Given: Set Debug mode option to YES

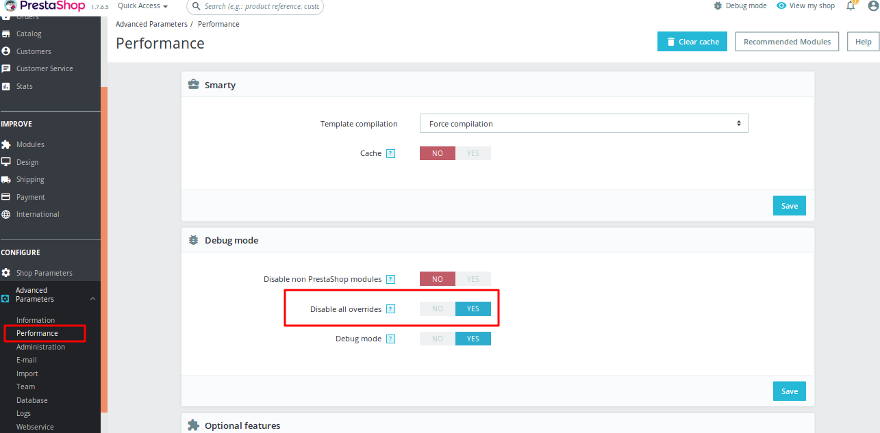Looking at the screenshot, I should point(473,339).
